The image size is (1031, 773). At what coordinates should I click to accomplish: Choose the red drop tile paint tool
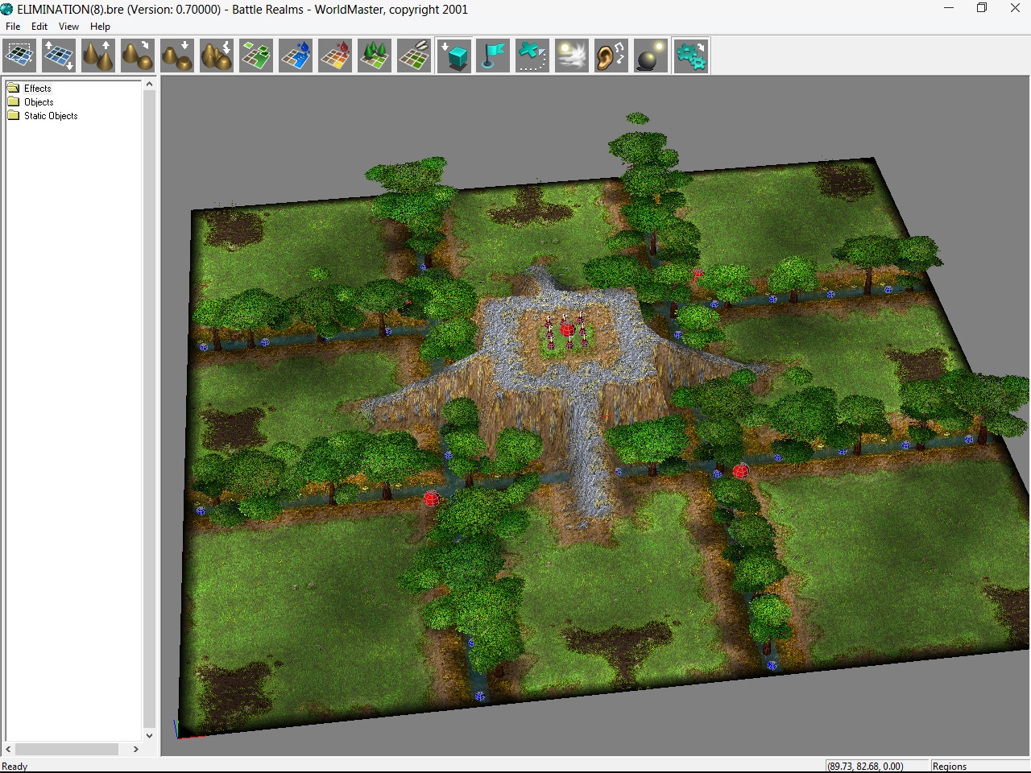[335, 56]
